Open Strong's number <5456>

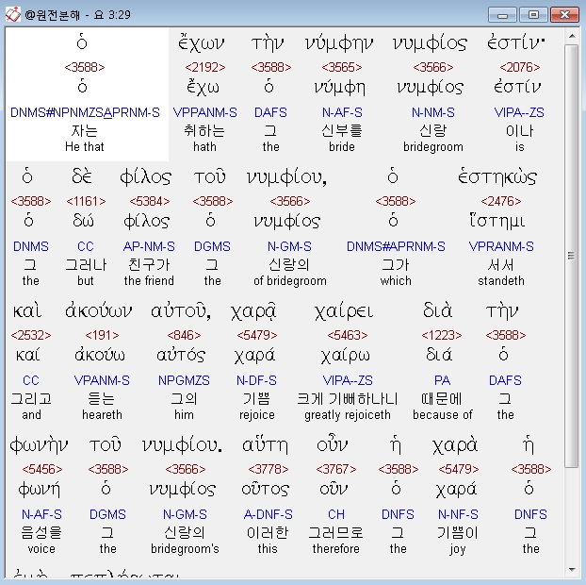pos(42,469)
